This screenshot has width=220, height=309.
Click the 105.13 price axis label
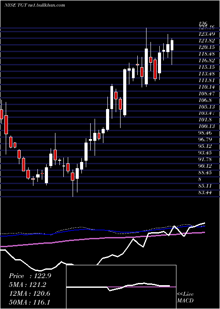point(207,107)
